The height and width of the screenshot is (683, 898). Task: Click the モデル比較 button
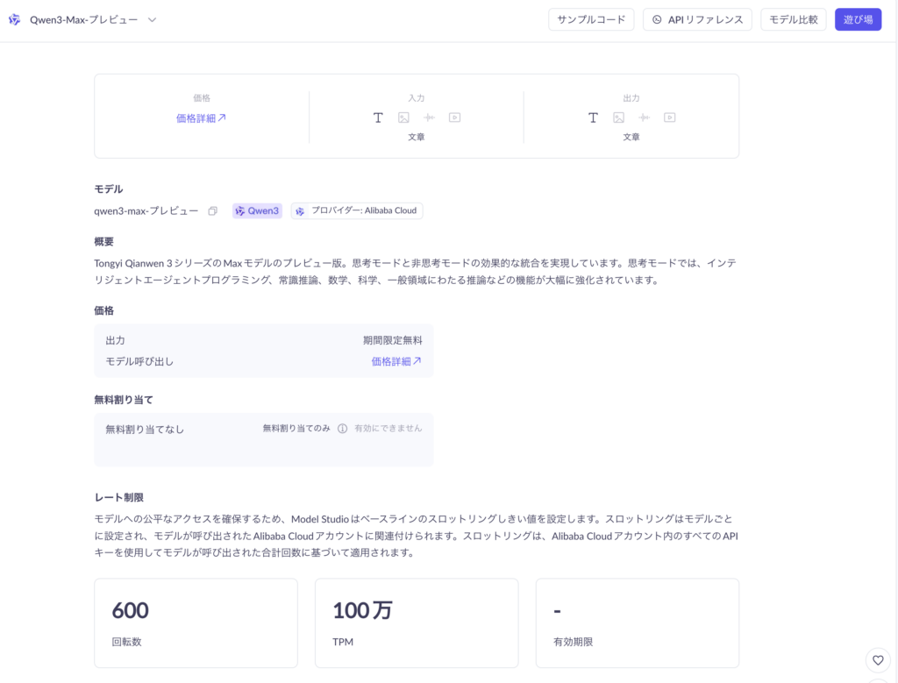pyautogui.click(x=793, y=19)
